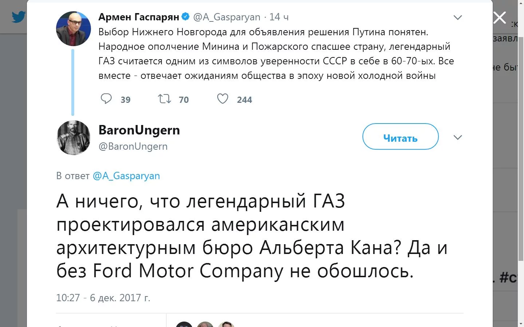Click the 10:27 - 6 дек. 2017 г. timestamp
This screenshot has width=524, height=327.
[x=103, y=298]
